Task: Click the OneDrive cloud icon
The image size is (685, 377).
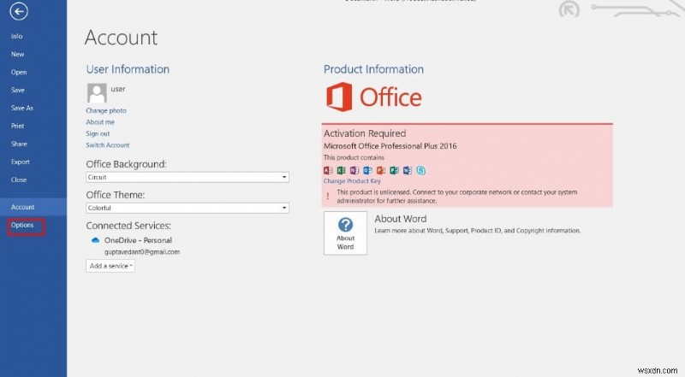Action: click(x=95, y=240)
